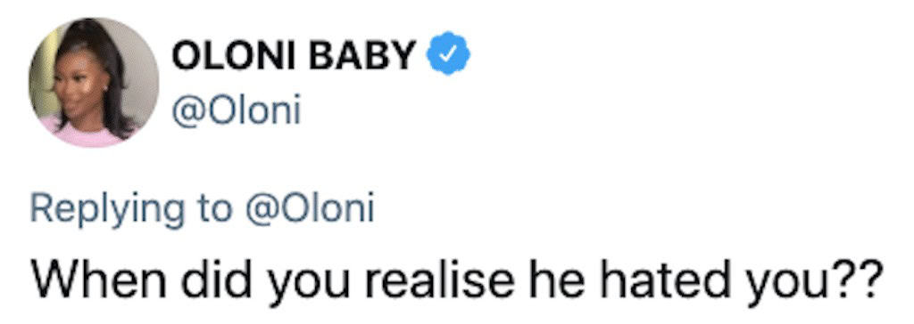
Task: Click the blue verified checkmark badge
Action: (x=449, y=54)
